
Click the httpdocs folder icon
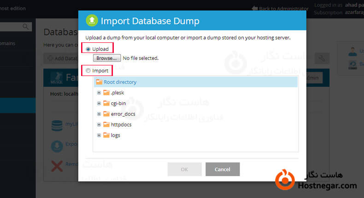106,124
